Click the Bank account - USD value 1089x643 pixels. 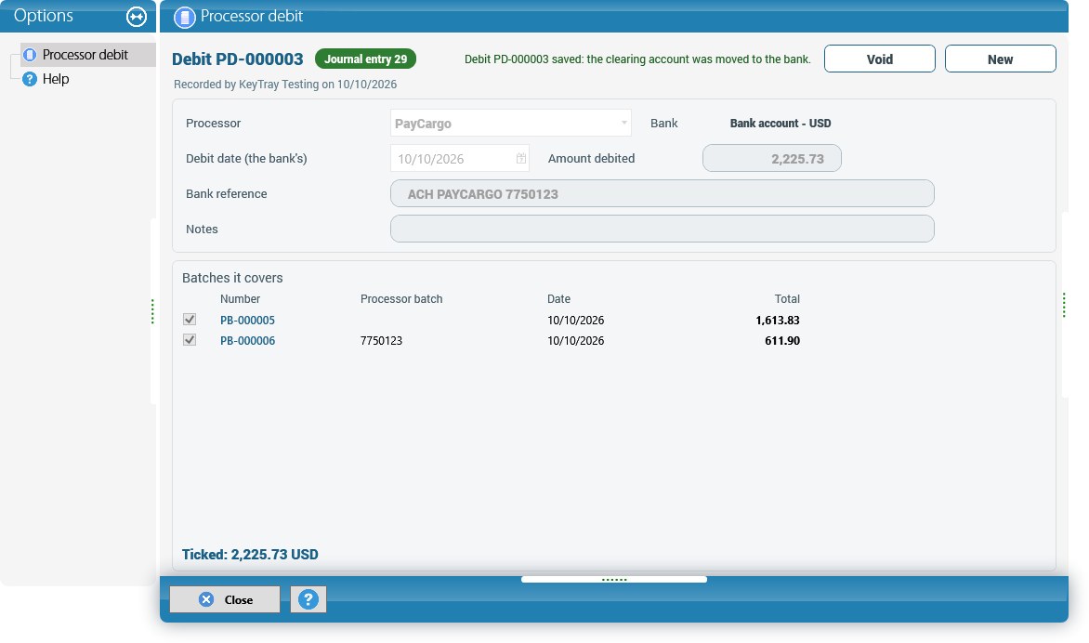pyautogui.click(x=780, y=124)
